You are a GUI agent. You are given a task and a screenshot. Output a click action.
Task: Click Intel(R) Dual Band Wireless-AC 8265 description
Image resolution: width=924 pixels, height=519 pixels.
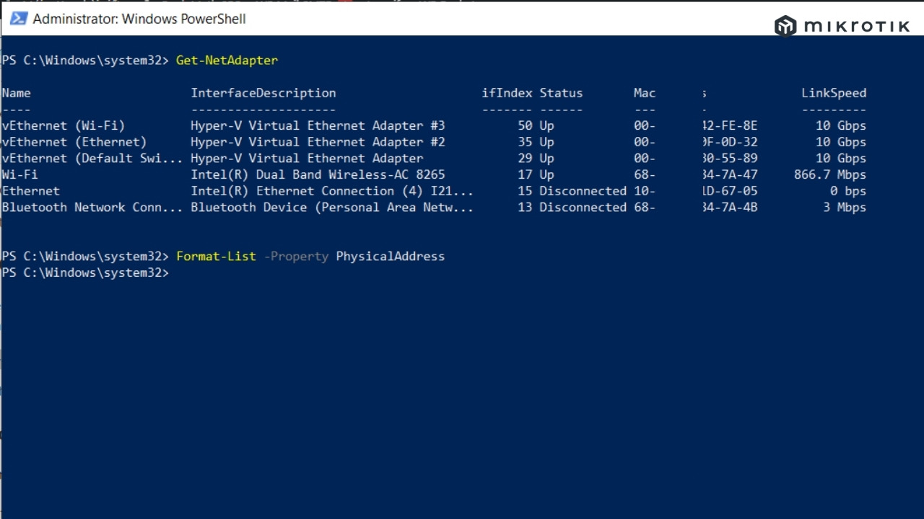(318, 174)
